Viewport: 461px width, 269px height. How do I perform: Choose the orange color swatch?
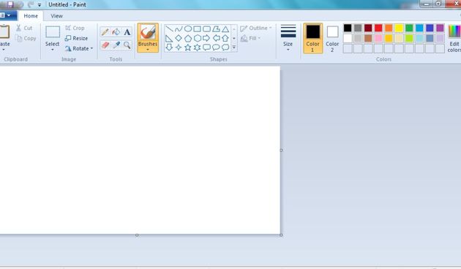(x=389, y=28)
